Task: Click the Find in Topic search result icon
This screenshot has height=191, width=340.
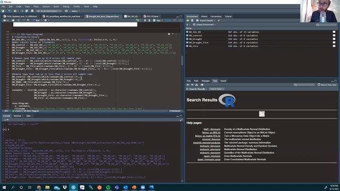Action: (x=262, y=114)
